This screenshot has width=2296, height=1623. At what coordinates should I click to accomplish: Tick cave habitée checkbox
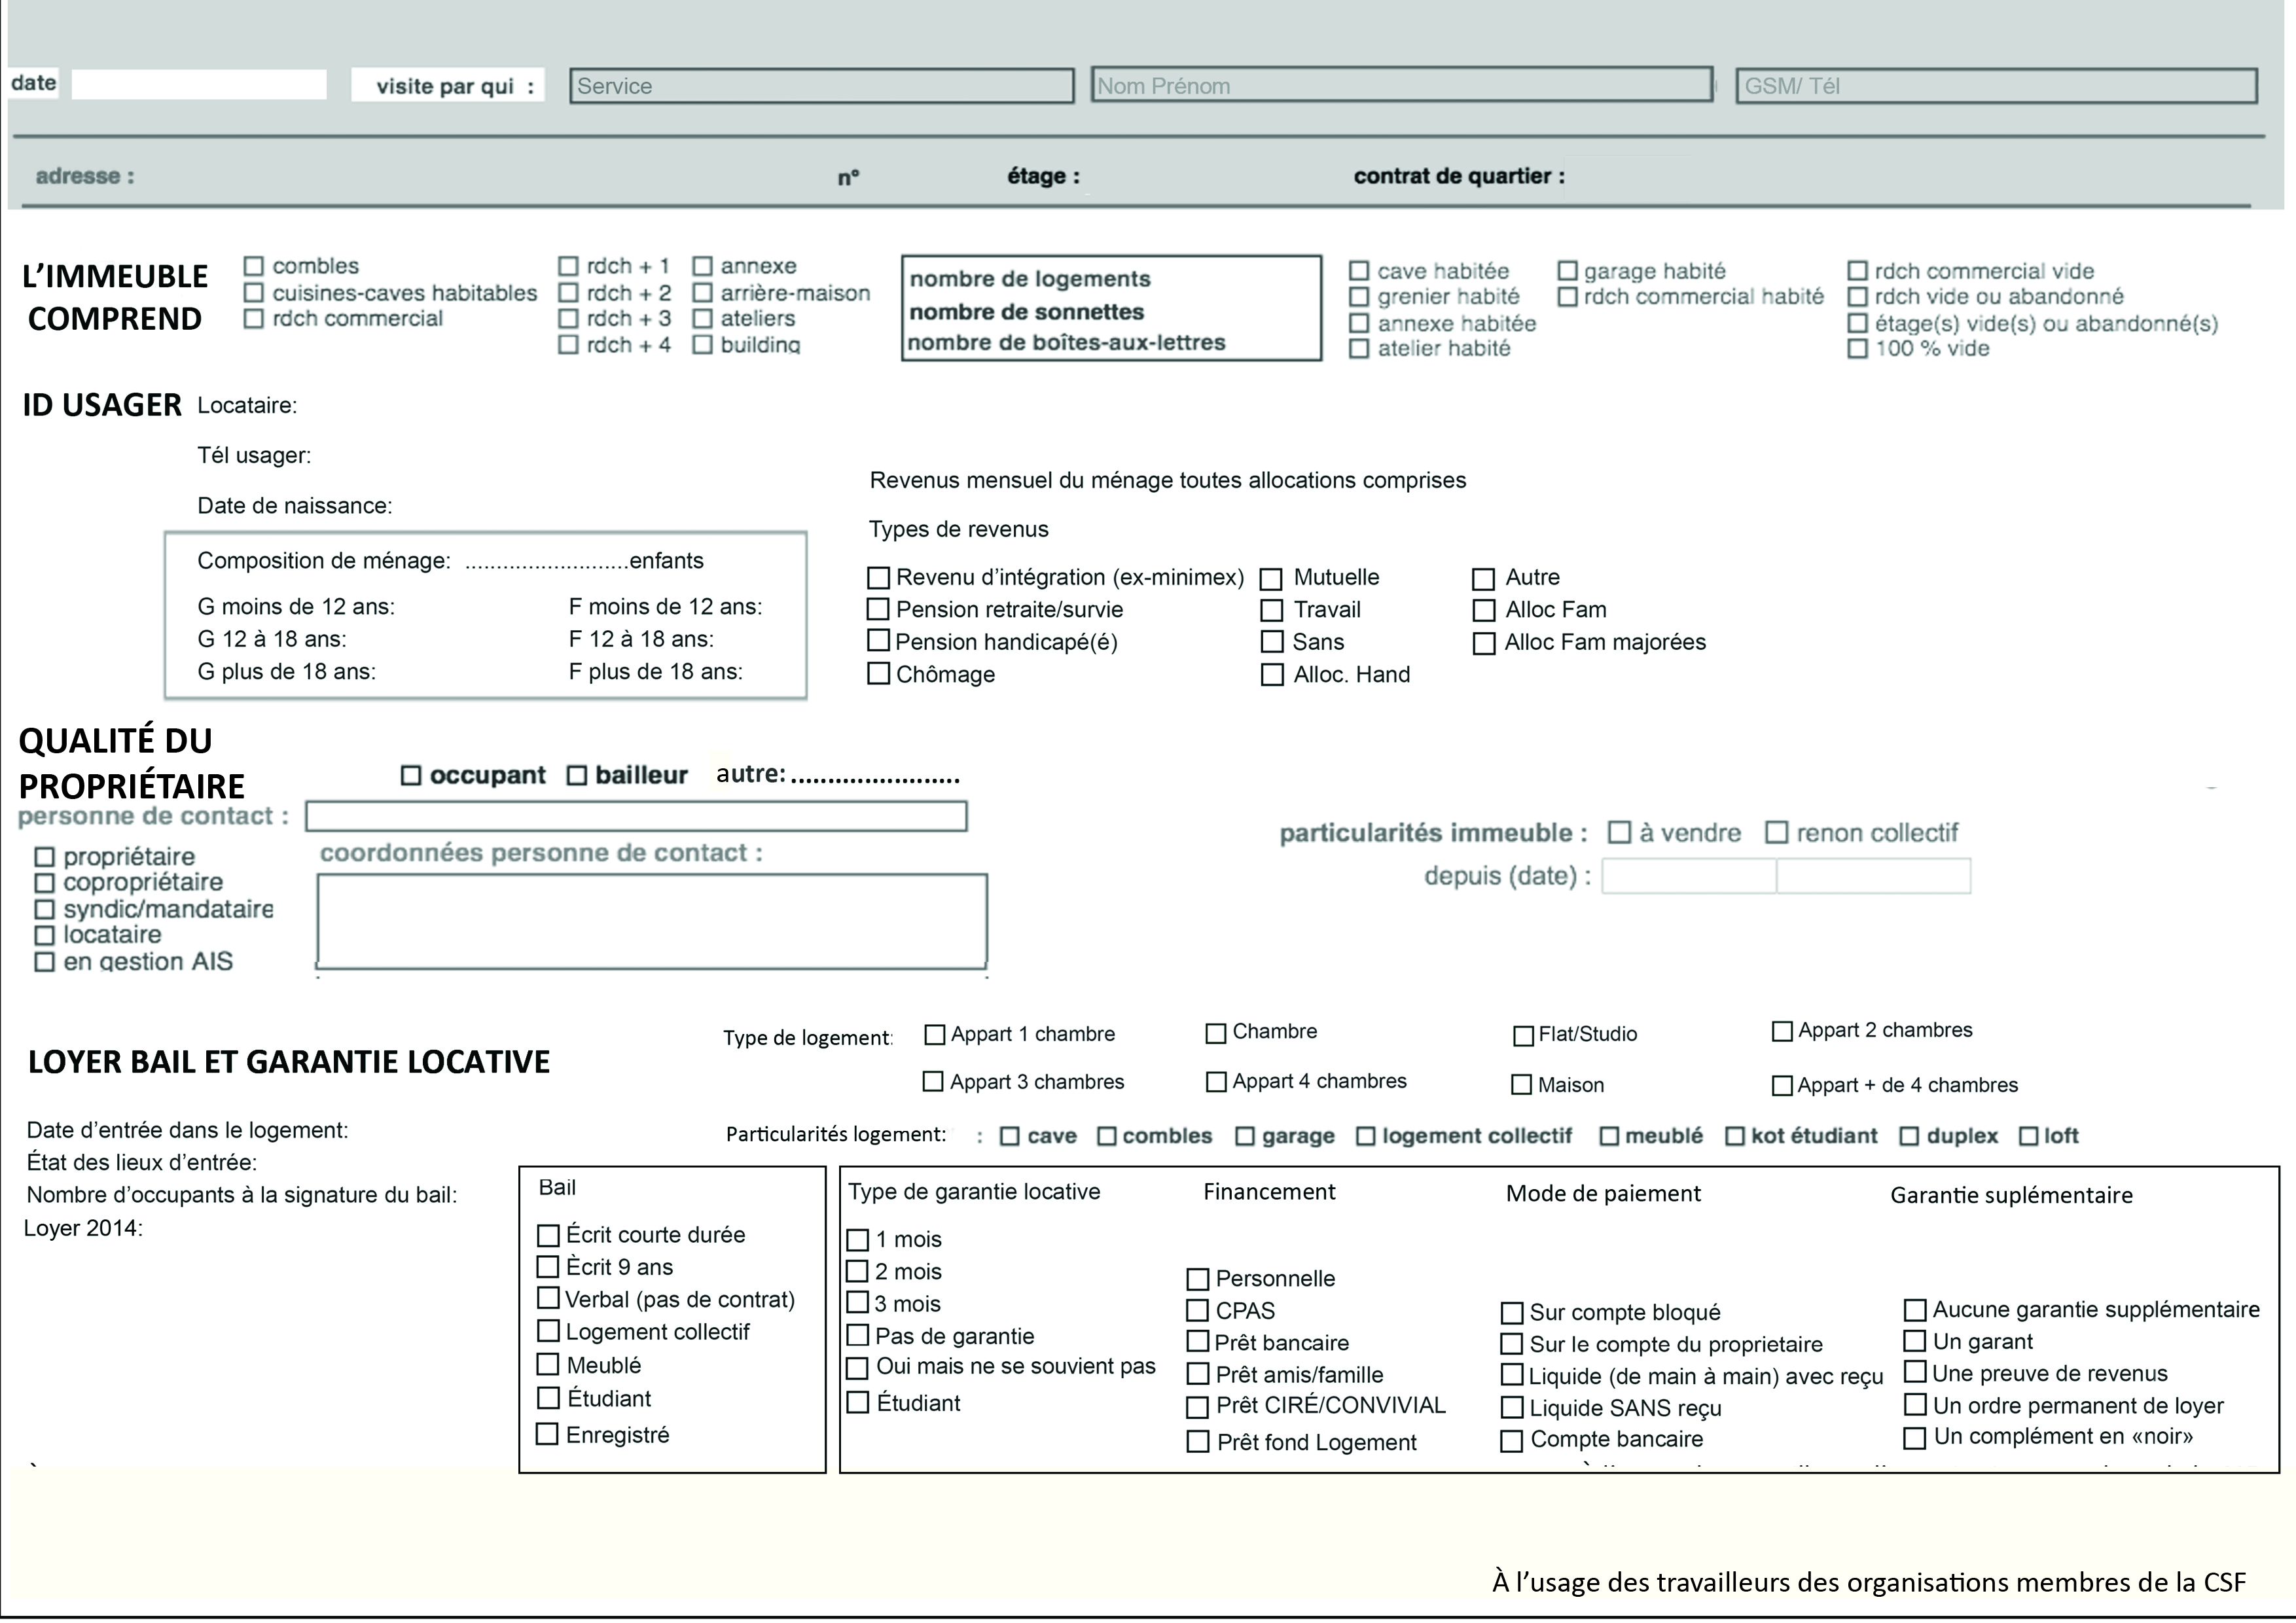[1359, 271]
